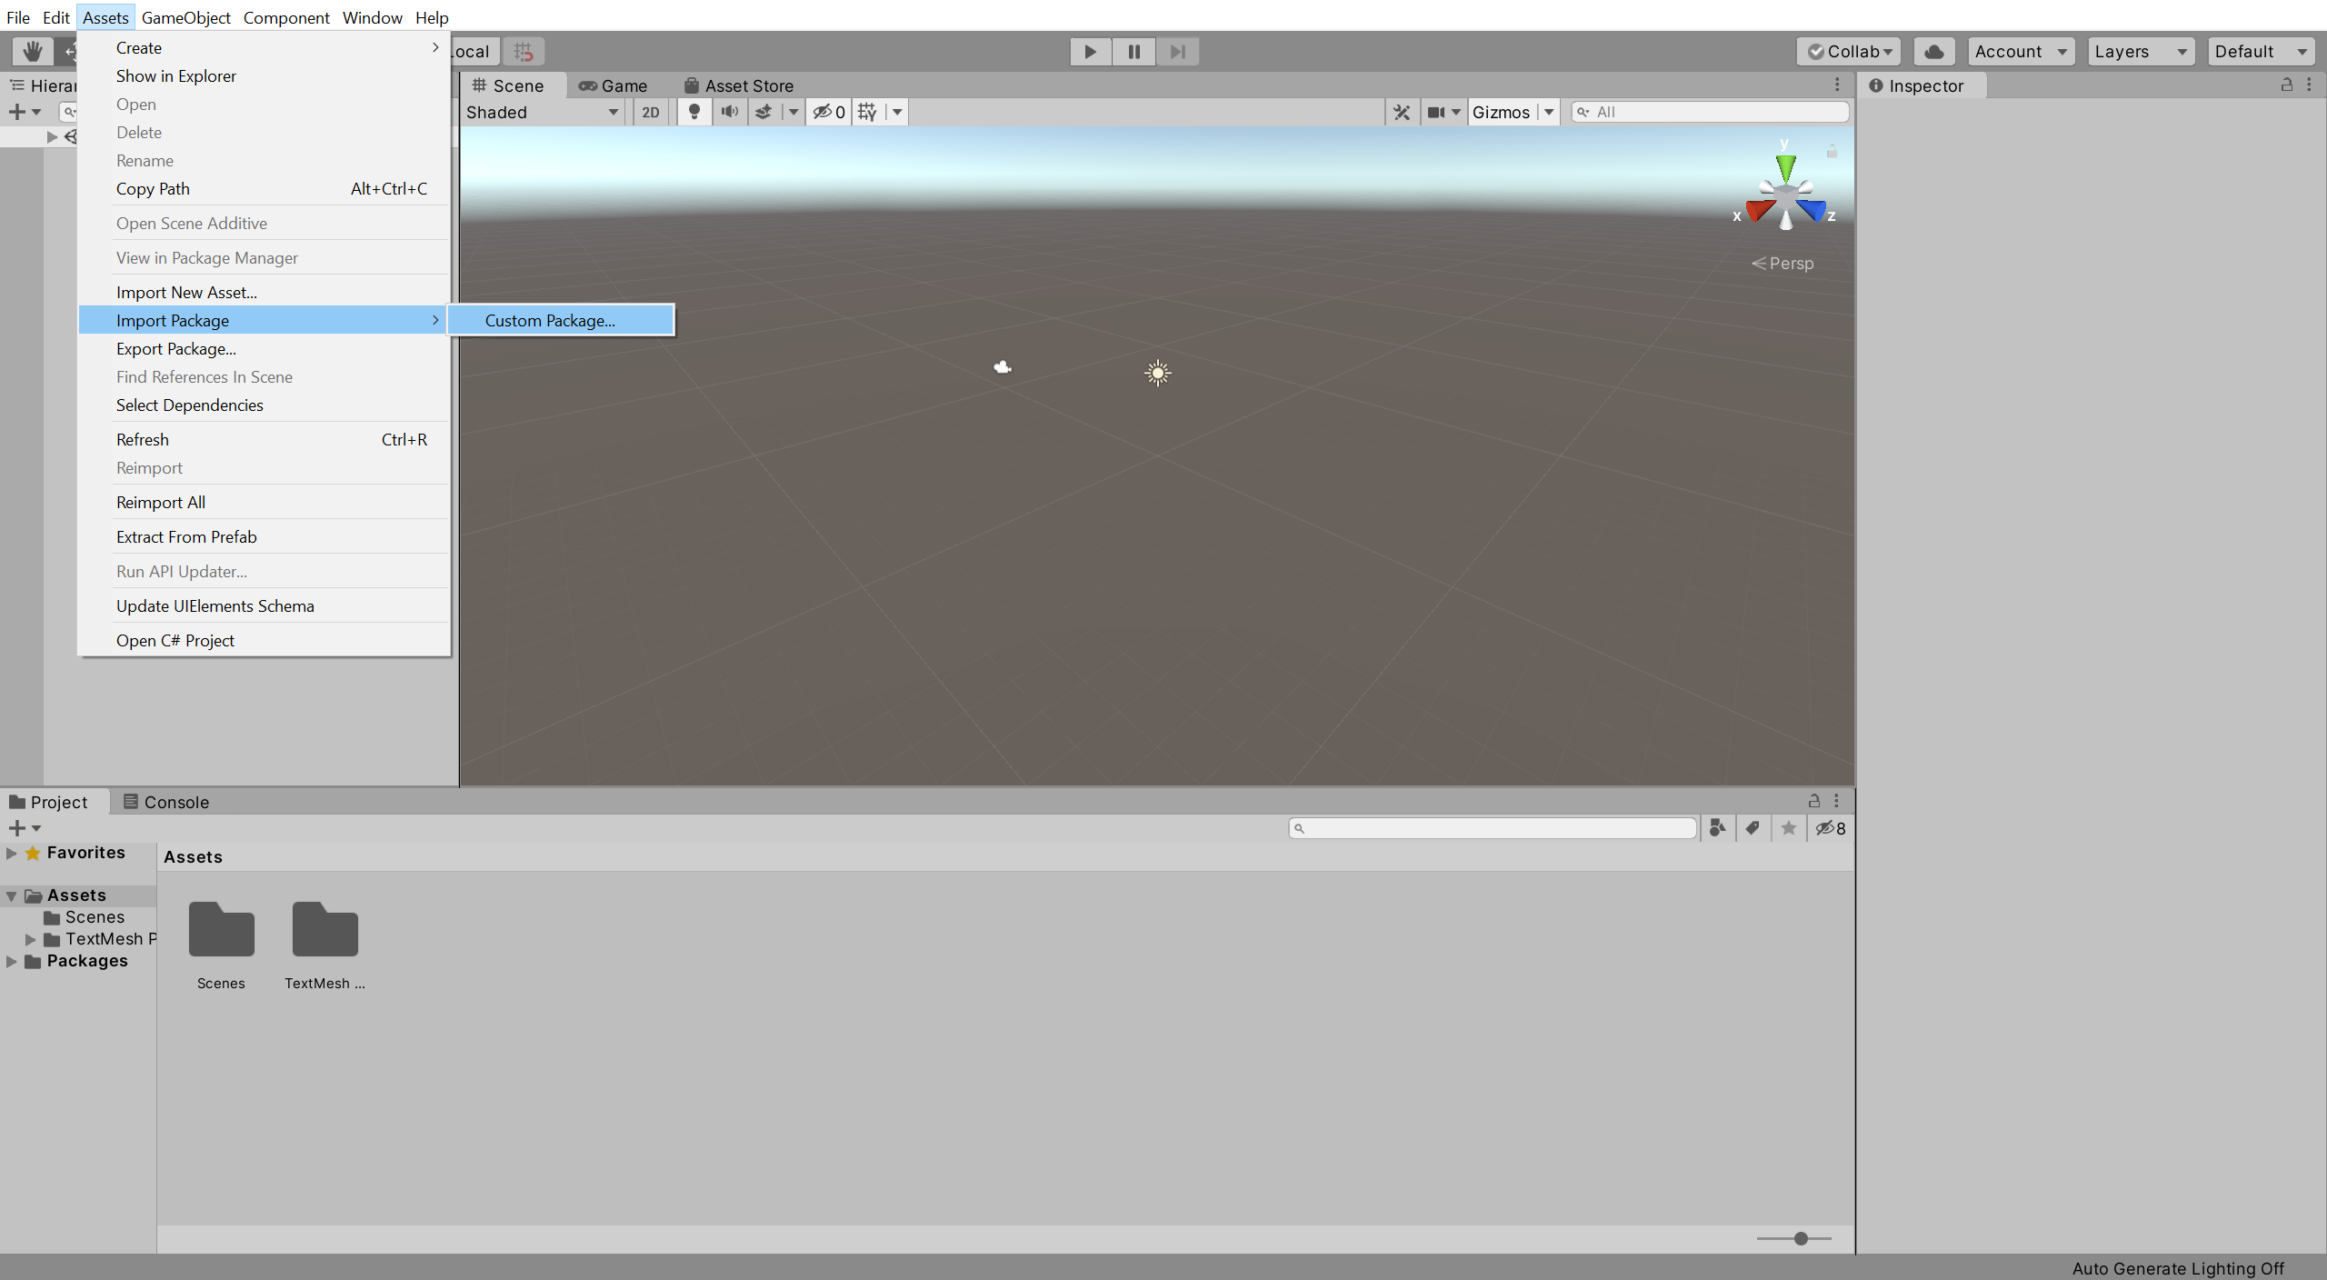This screenshot has width=2327, height=1280.
Task: Switch to the Console tab
Action: 166,802
